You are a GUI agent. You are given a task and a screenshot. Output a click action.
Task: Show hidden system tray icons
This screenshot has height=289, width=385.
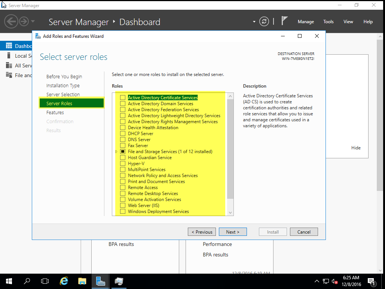317,281
